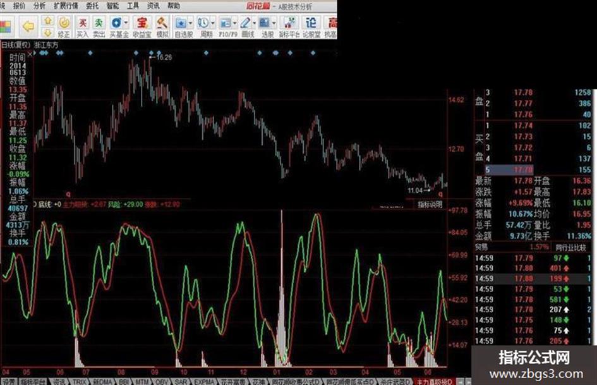Expand the 买基金 dropdown arrow

pyautogui.click(x=126, y=23)
